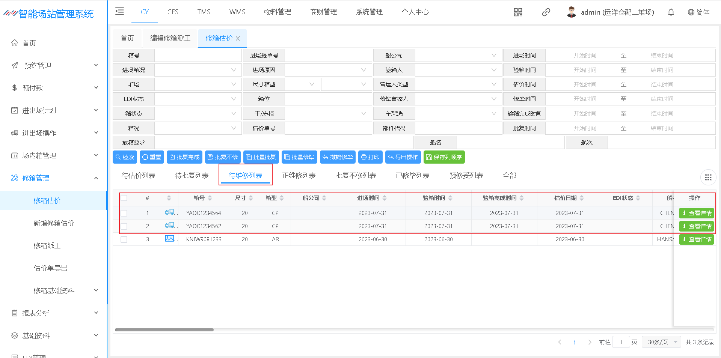This screenshot has height=358, width=721.
Task: Close the 修箱估价 tab
Action: pos(238,39)
